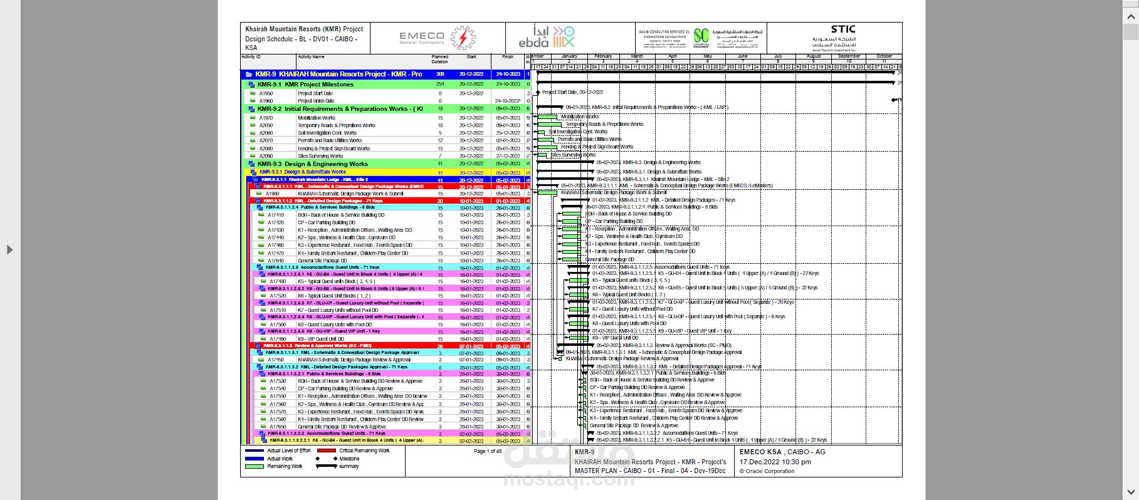Screen dimensions: 1139x500
Task: Click Actual Level of Effort legend swatch
Action: click(254, 451)
